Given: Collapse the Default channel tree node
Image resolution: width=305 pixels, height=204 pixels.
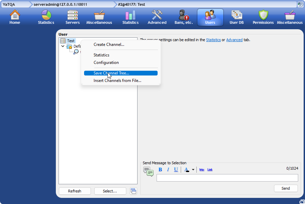Looking at the screenshot, I should (x=63, y=47).
